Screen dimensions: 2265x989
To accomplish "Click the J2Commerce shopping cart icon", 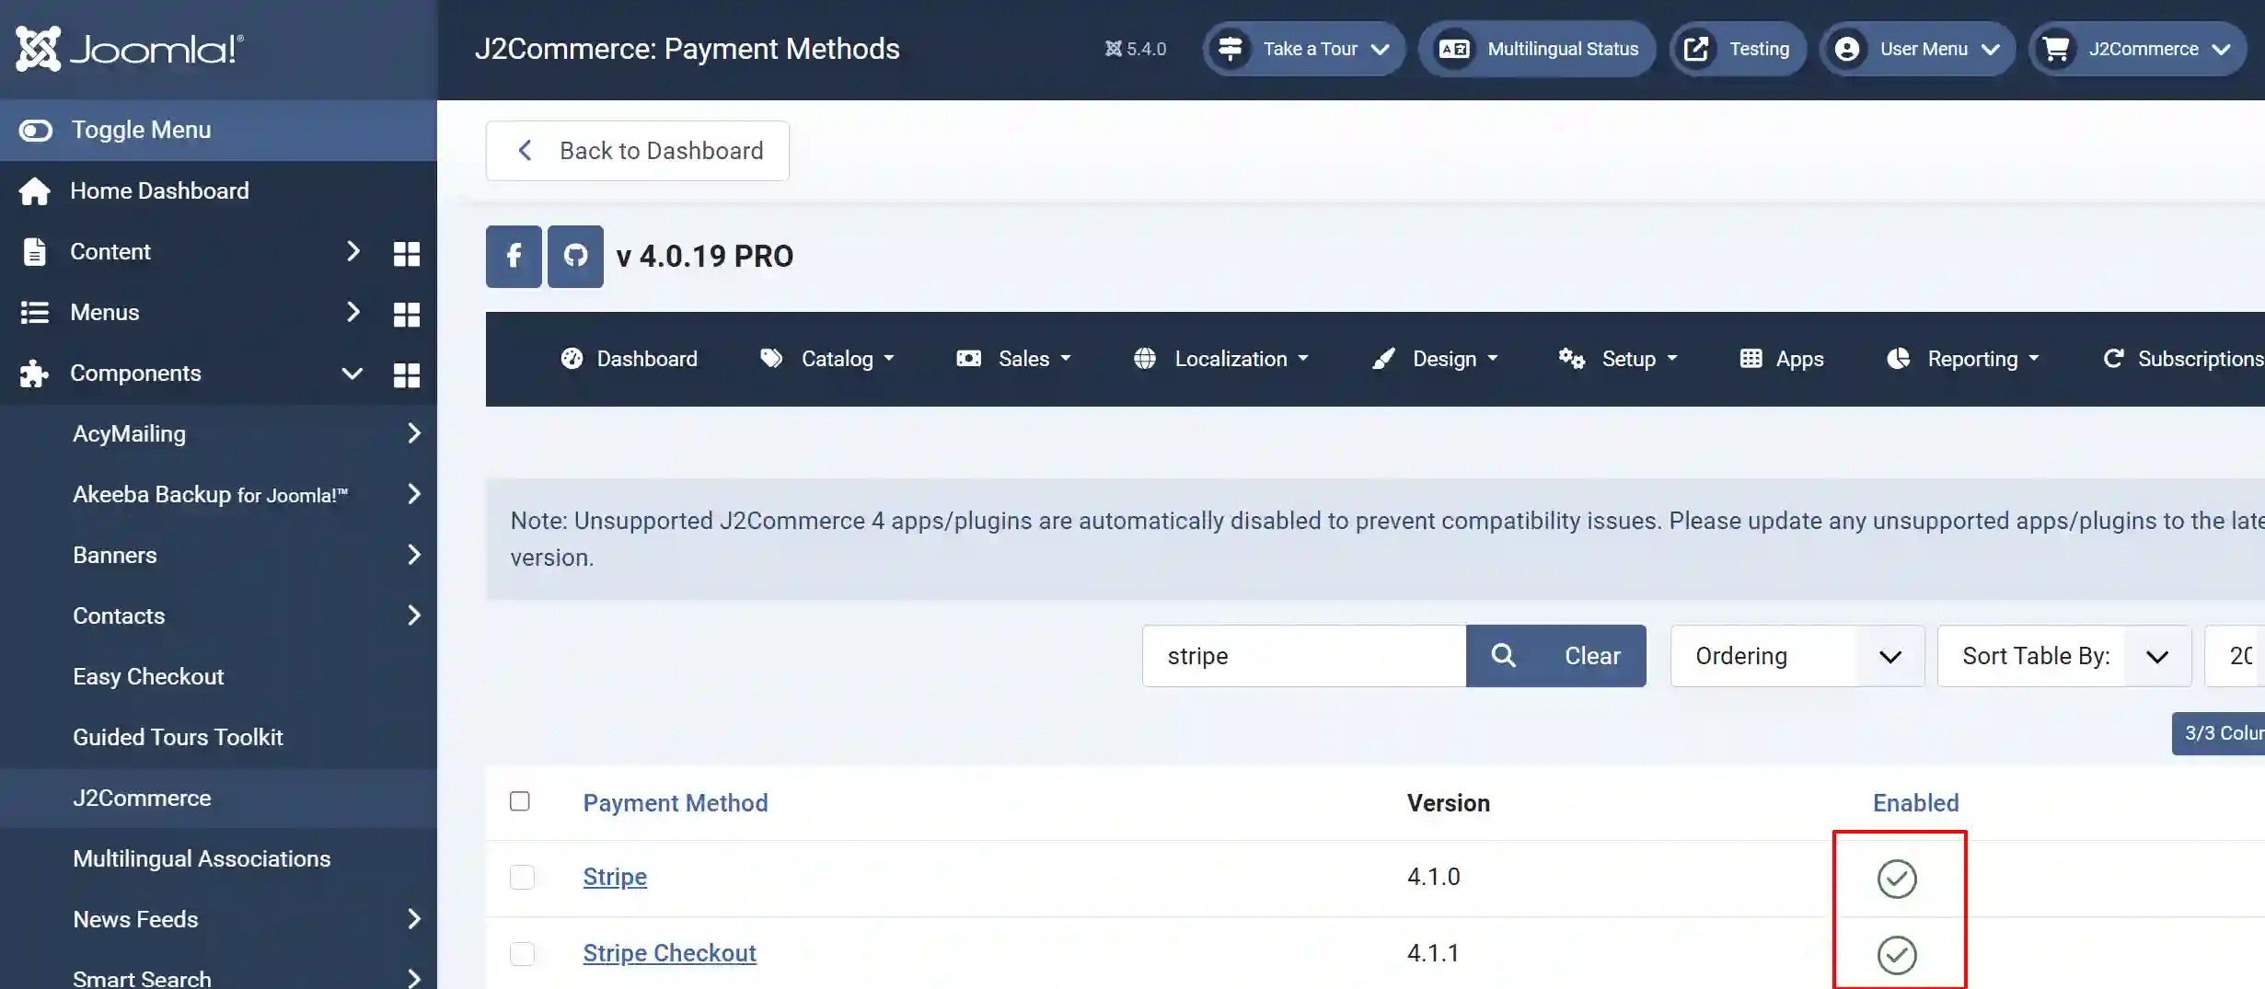I will coord(2055,49).
